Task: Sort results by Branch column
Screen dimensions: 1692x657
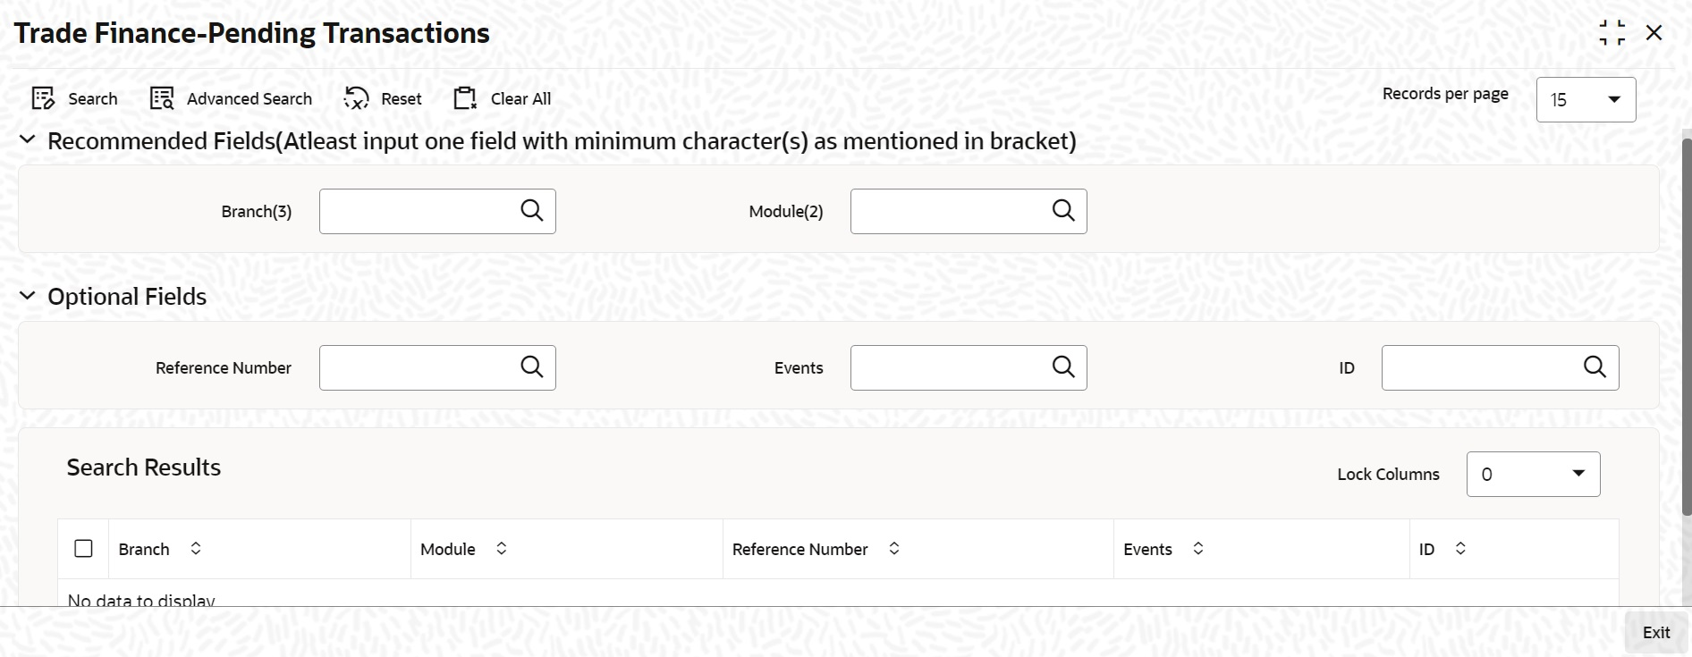Action: tap(196, 549)
